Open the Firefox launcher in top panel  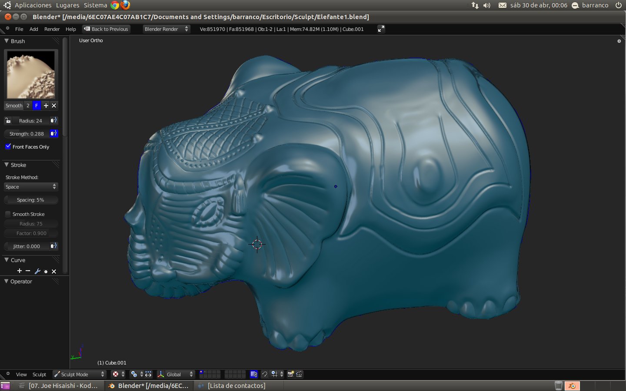[125, 5]
